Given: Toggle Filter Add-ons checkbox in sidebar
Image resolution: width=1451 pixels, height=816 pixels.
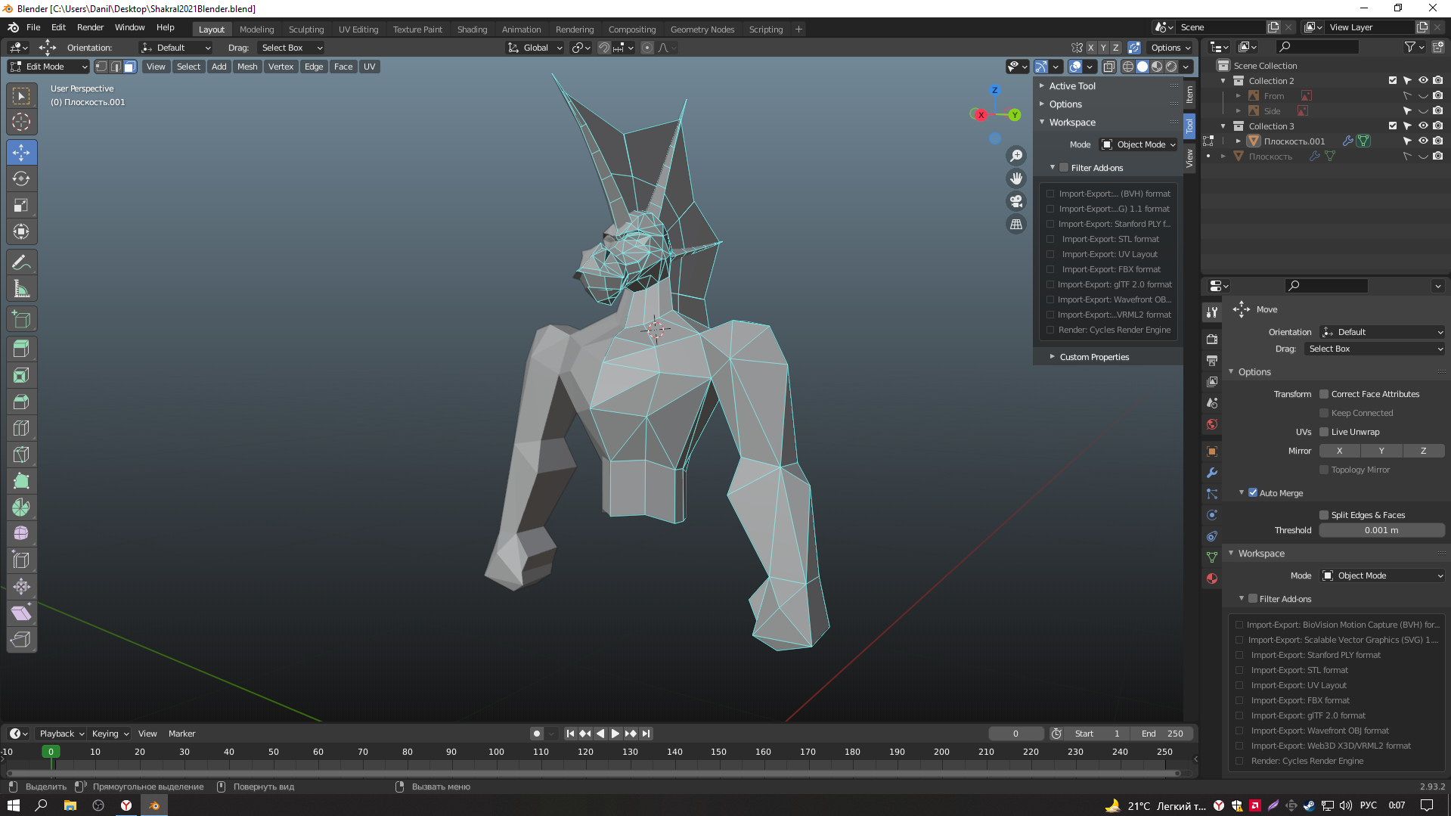Looking at the screenshot, I should (1064, 168).
